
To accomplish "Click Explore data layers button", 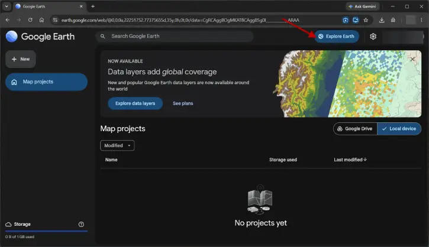I will tap(135, 103).
